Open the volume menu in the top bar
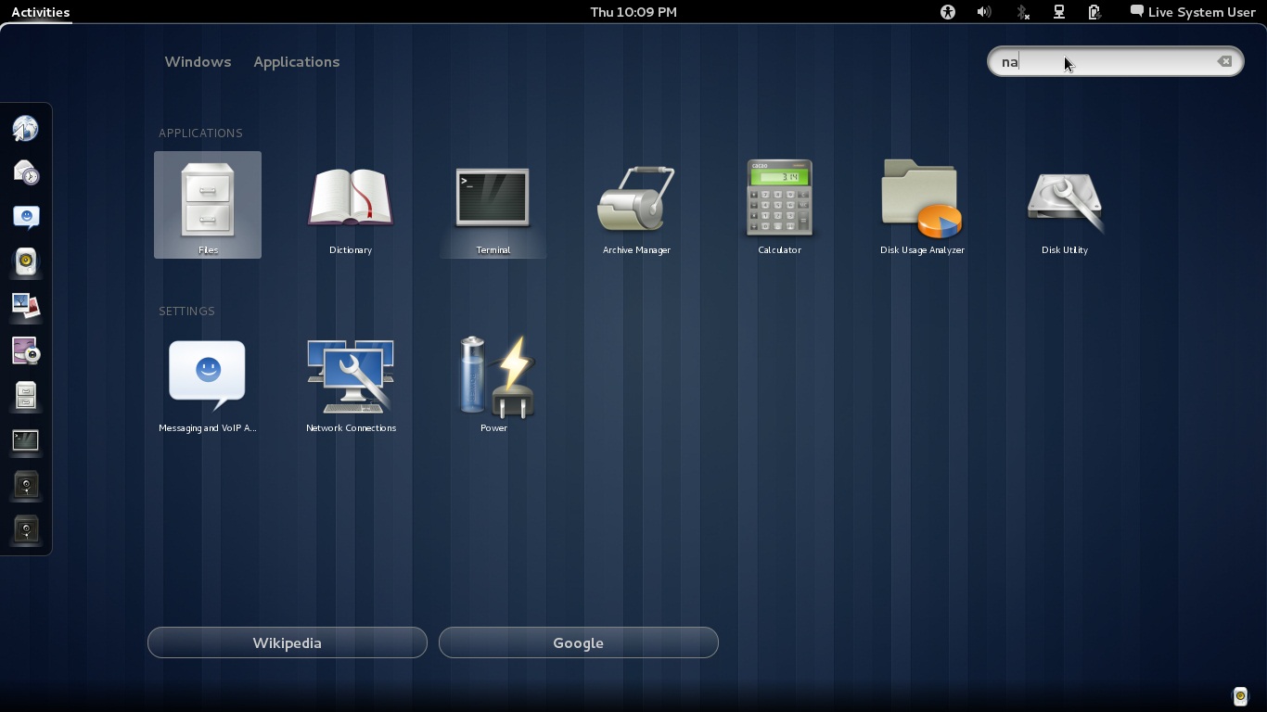This screenshot has height=712, width=1267. (984, 12)
